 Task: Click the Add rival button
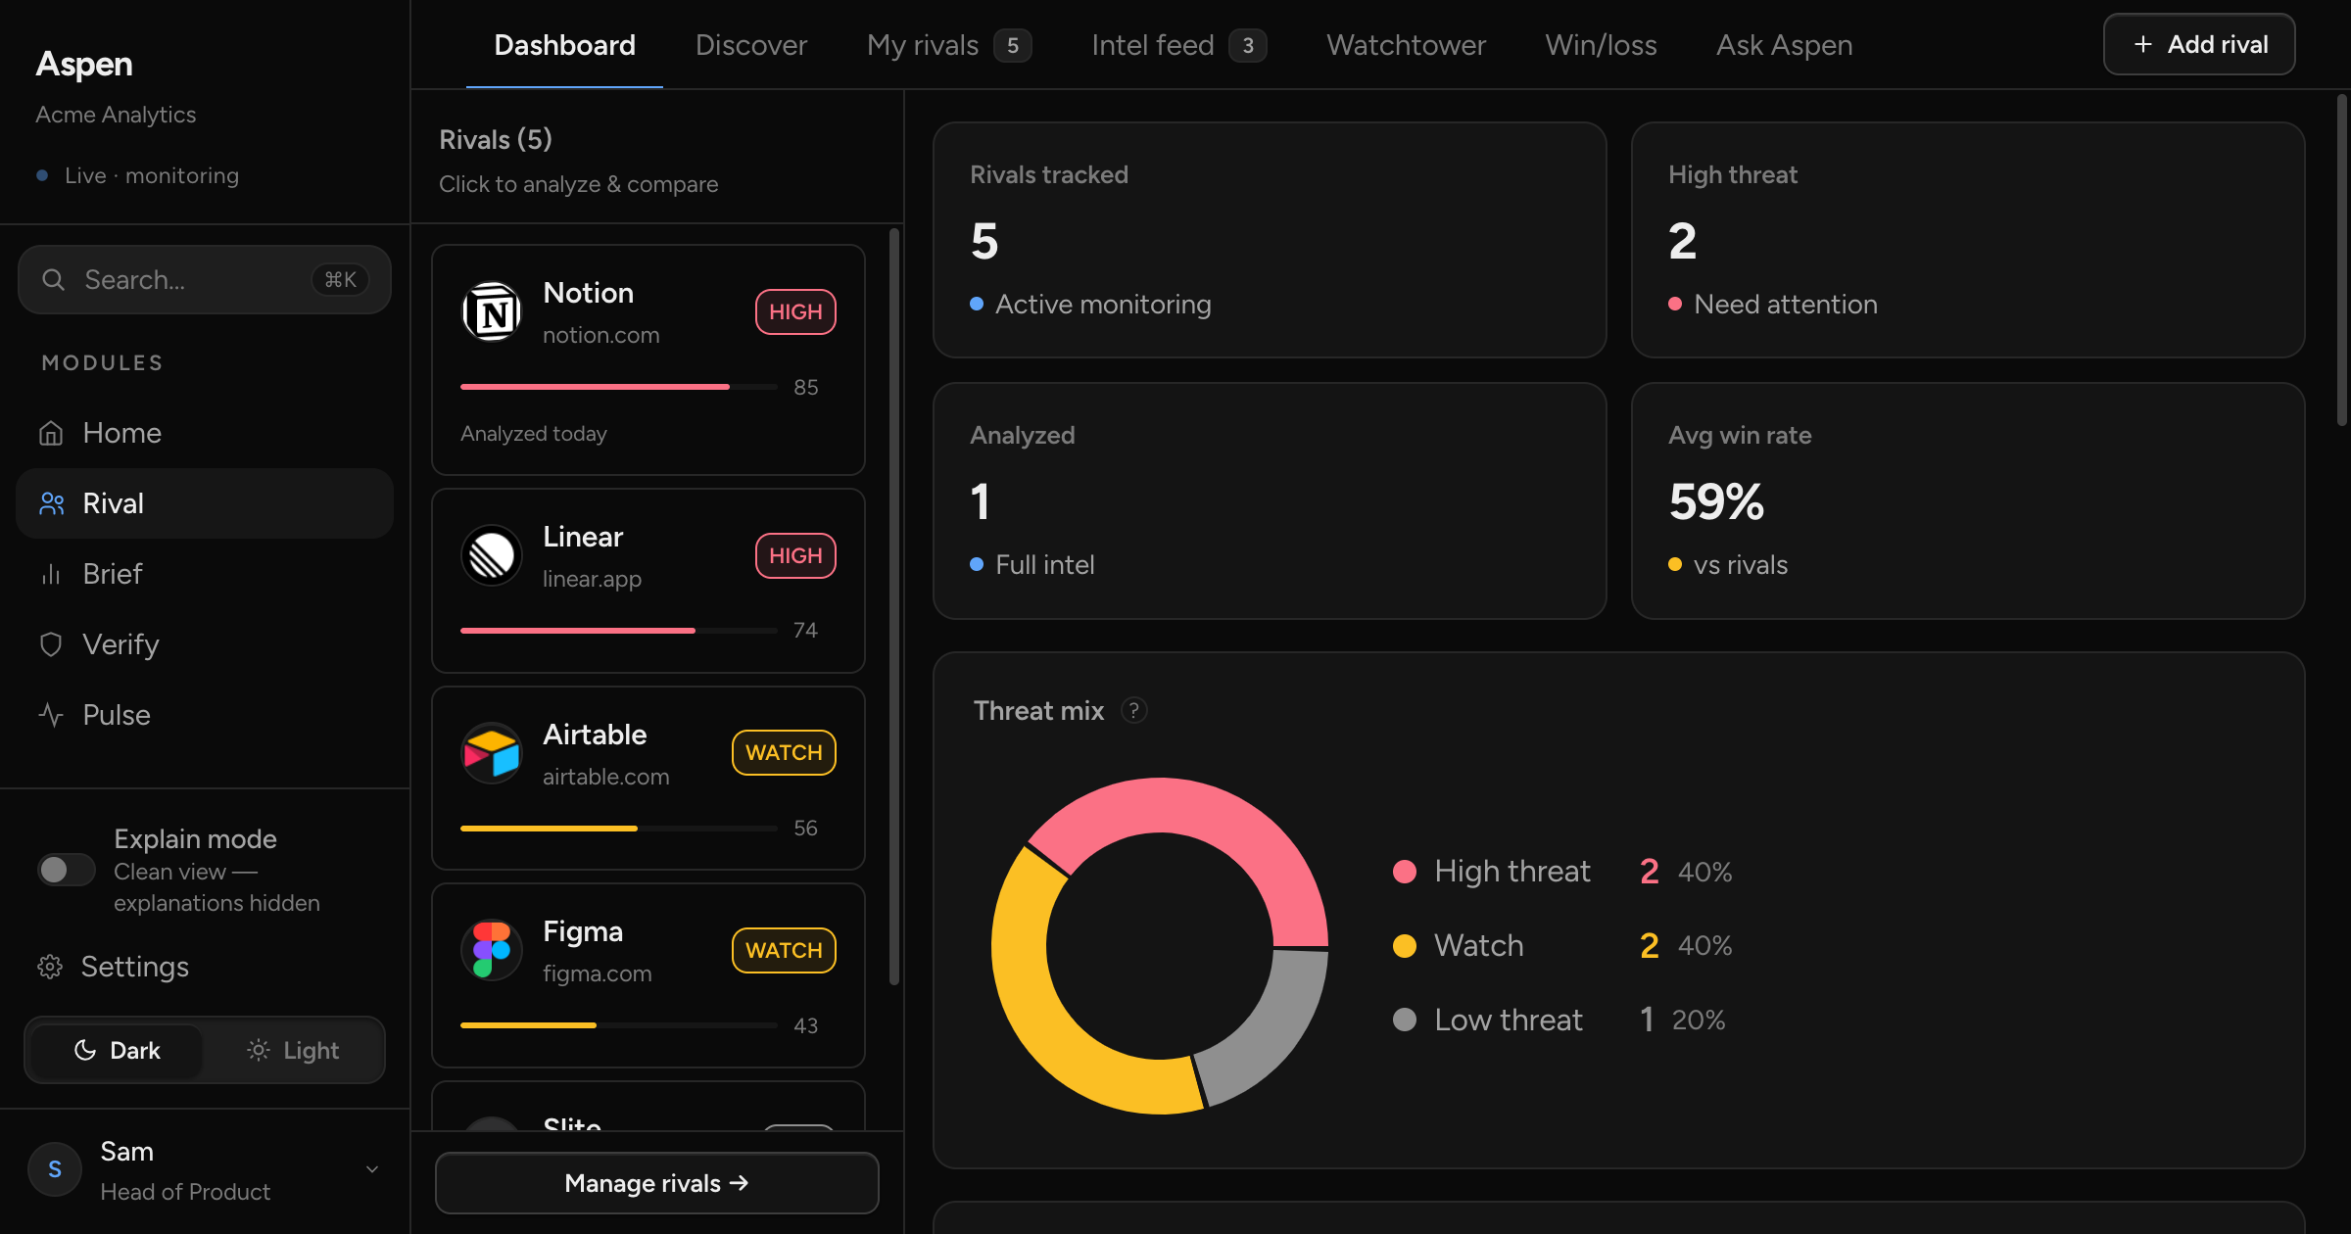coord(2199,45)
